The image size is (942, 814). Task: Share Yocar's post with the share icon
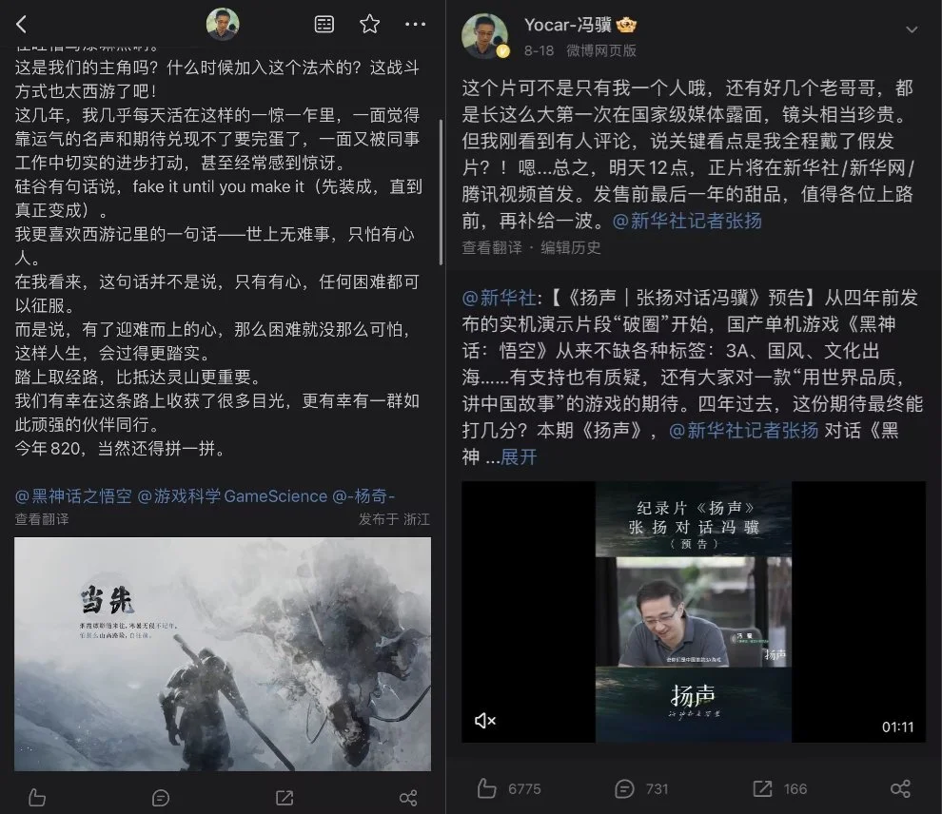[x=900, y=788]
